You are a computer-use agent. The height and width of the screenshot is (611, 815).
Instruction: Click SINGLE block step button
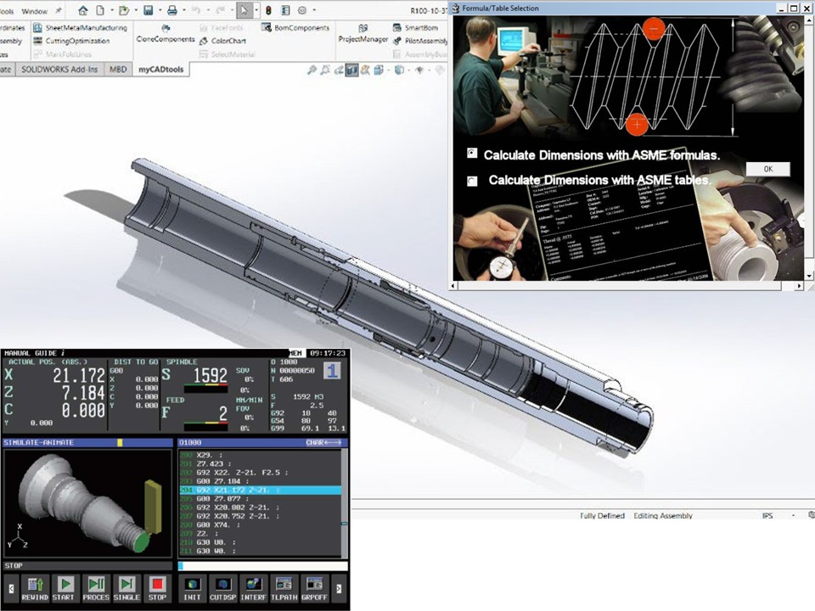(x=126, y=589)
